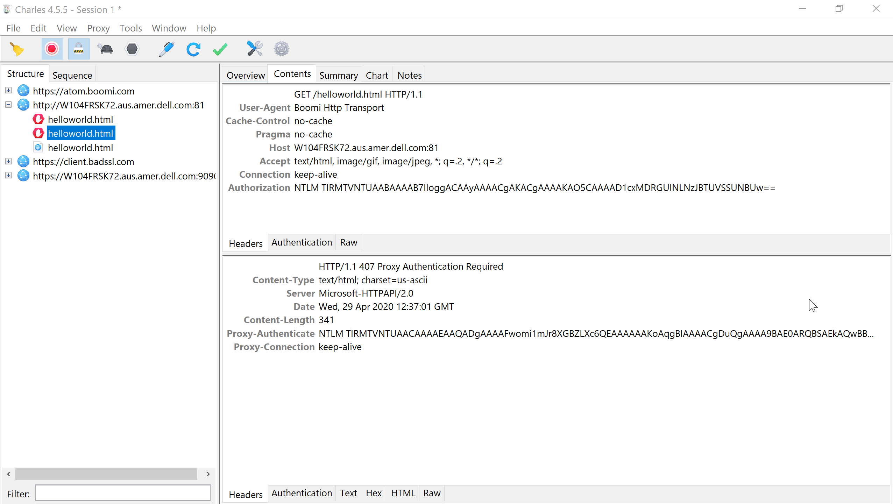Open the Authentication view of the response
The height and width of the screenshot is (504, 893).
[302, 493]
